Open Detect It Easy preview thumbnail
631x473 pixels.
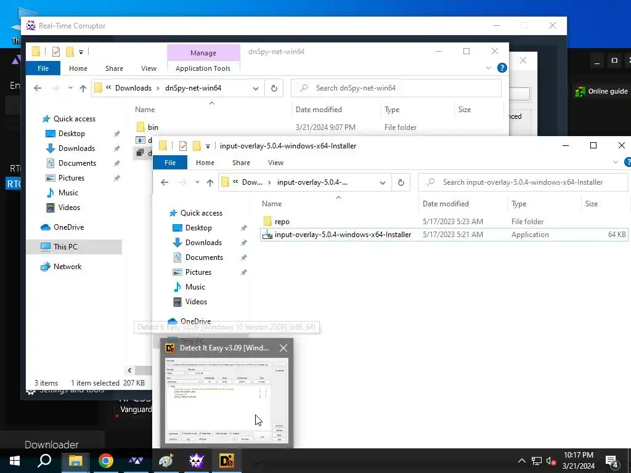(x=227, y=400)
